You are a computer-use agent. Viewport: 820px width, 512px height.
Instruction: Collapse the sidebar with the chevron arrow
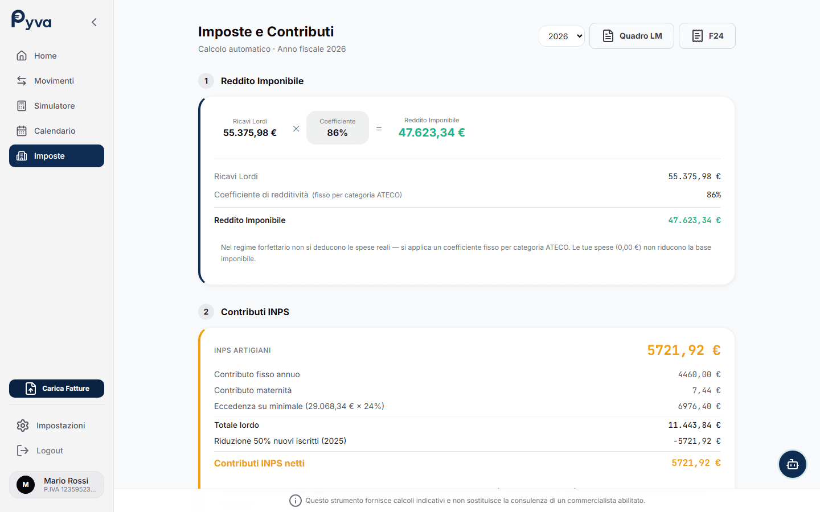click(94, 22)
